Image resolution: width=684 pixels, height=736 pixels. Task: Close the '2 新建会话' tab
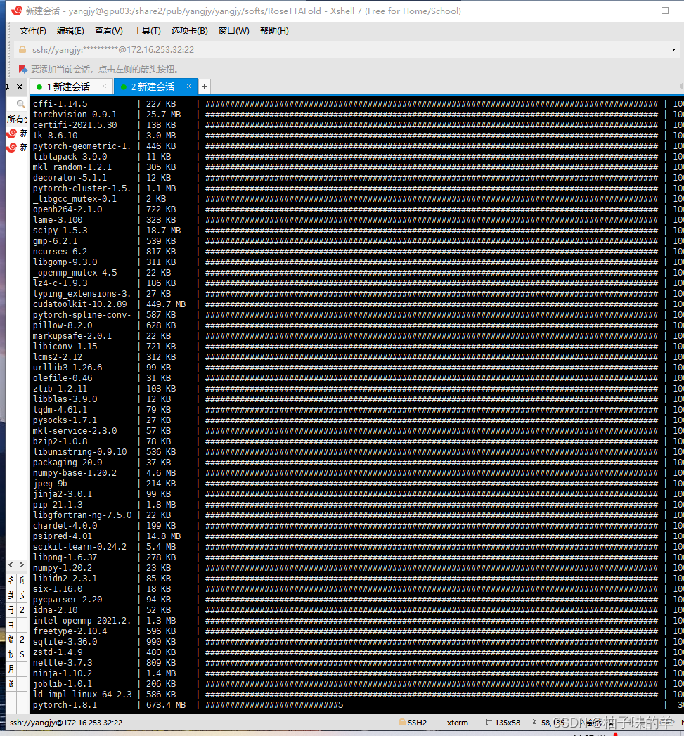pyautogui.click(x=188, y=86)
